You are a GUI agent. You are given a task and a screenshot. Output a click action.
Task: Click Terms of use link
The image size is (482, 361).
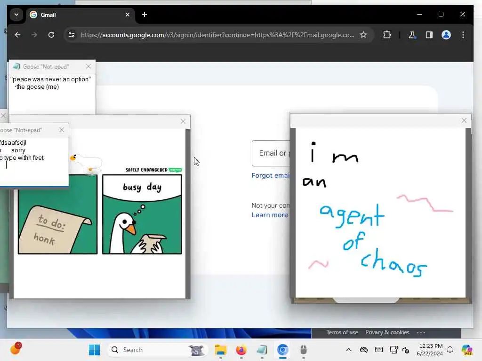pyautogui.click(x=342, y=332)
